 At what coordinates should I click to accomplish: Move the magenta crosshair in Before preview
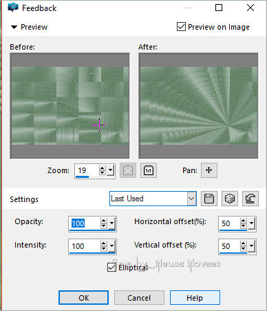click(99, 125)
